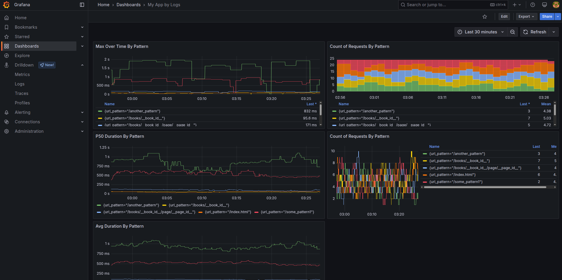Click the refresh circular arrows icon

[526, 32]
